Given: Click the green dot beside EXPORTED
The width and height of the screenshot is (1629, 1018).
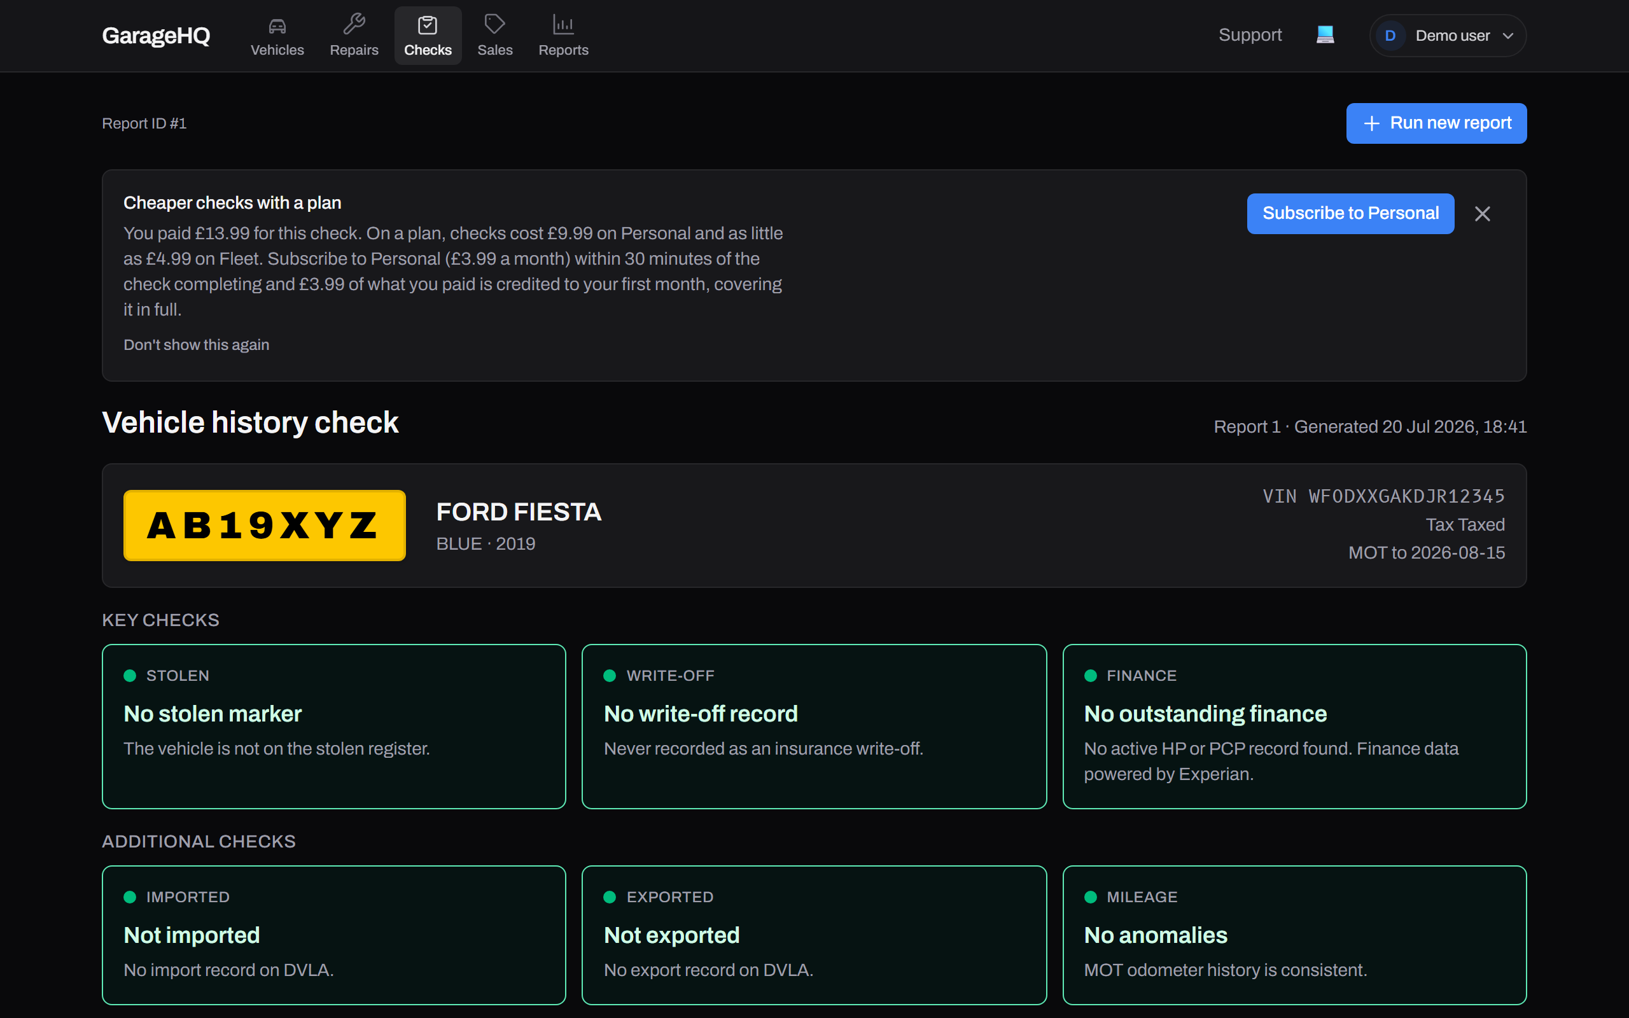Looking at the screenshot, I should tap(610, 897).
